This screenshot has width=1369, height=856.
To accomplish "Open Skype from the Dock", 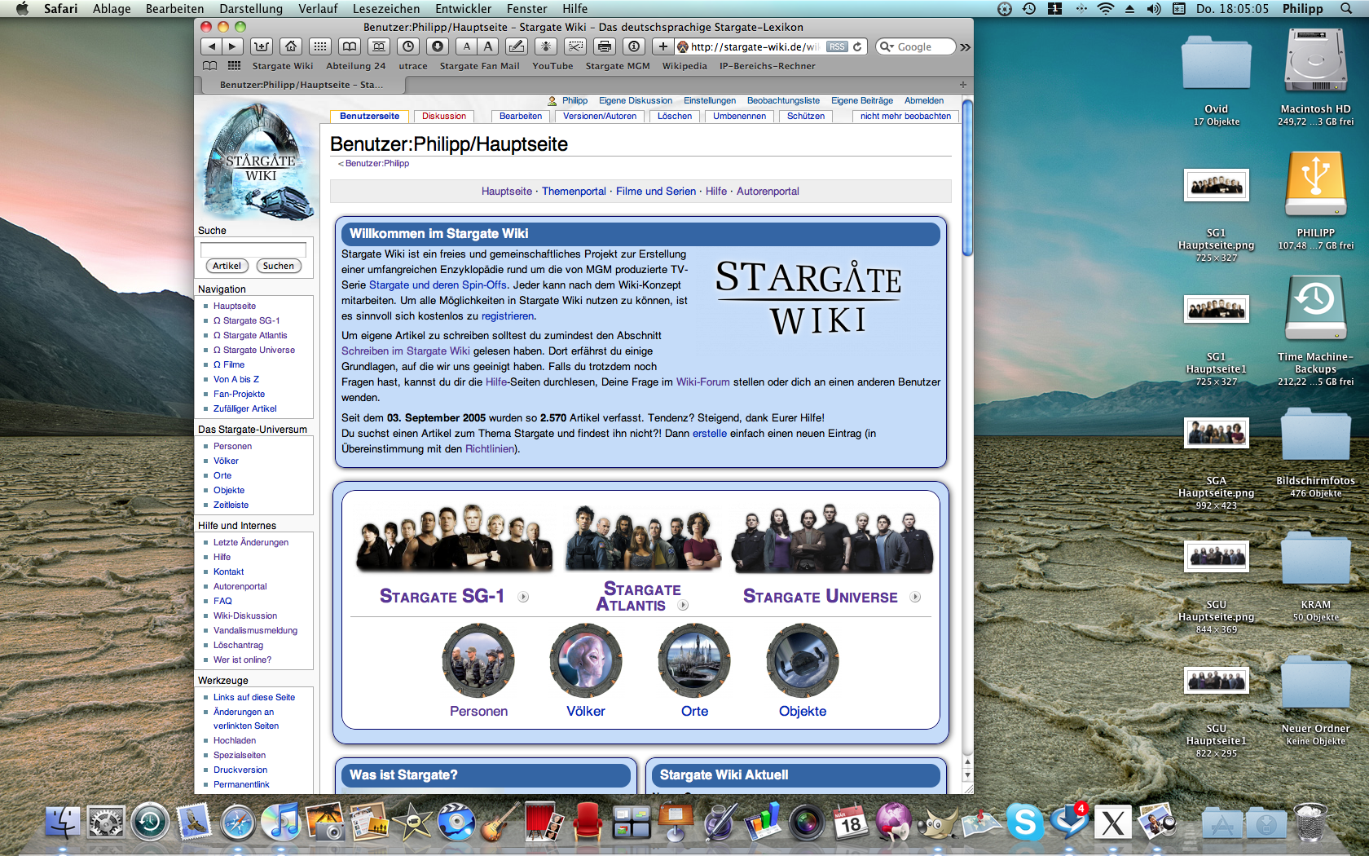I will point(1024,822).
